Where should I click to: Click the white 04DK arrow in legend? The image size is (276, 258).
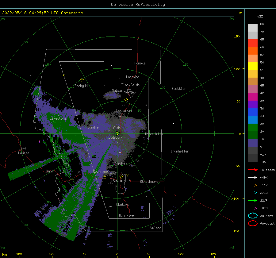(253, 177)
